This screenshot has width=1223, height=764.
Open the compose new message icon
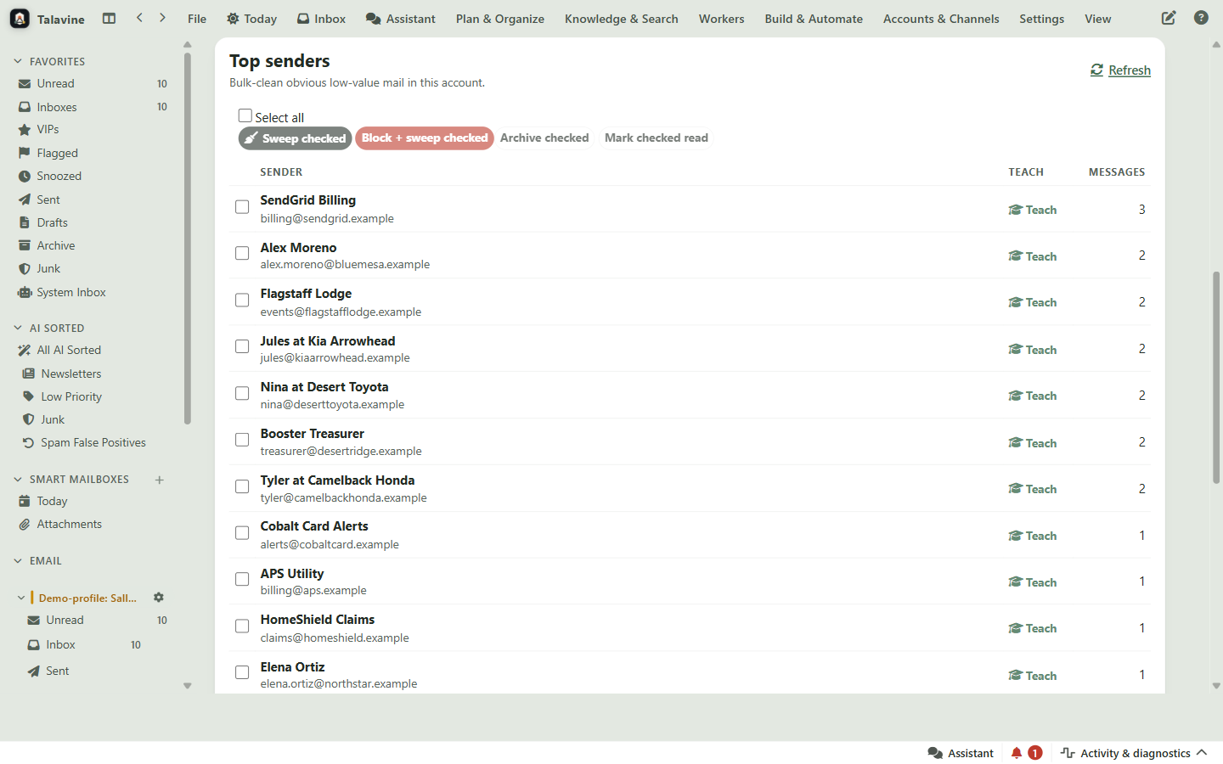click(1169, 18)
